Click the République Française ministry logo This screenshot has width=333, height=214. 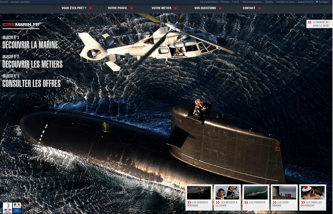[x=17, y=208]
